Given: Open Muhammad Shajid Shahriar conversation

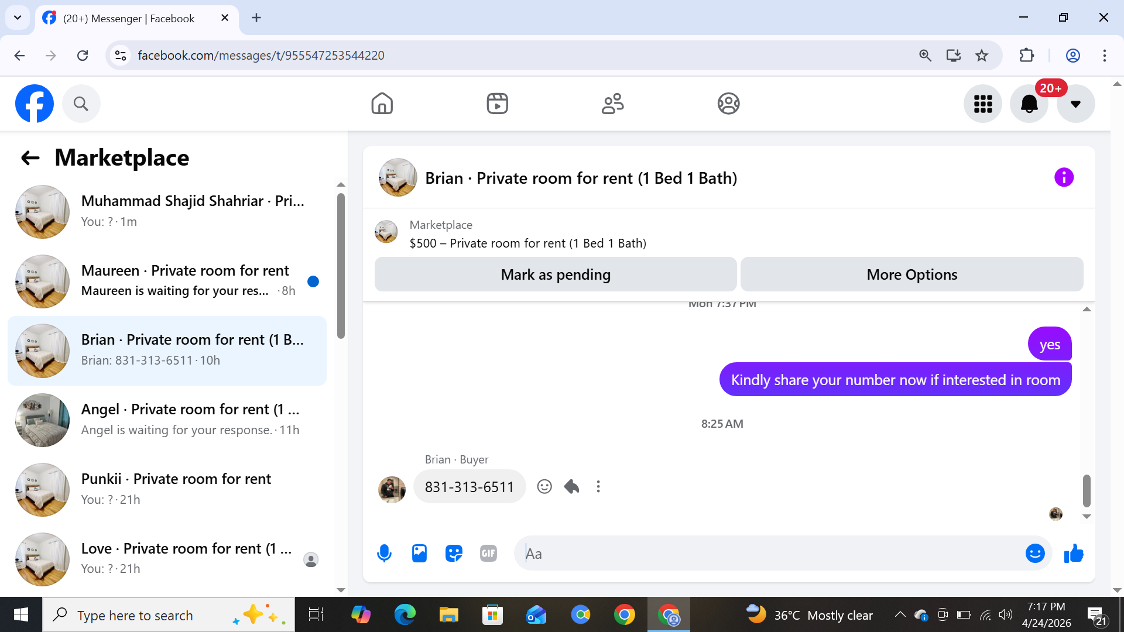Looking at the screenshot, I should tap(167, 212).
